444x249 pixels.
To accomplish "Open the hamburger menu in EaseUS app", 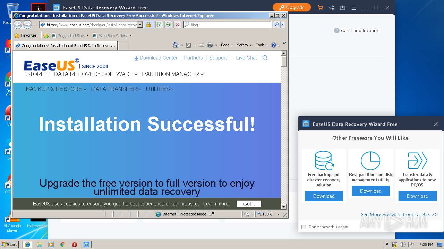I will pos(354,8).
